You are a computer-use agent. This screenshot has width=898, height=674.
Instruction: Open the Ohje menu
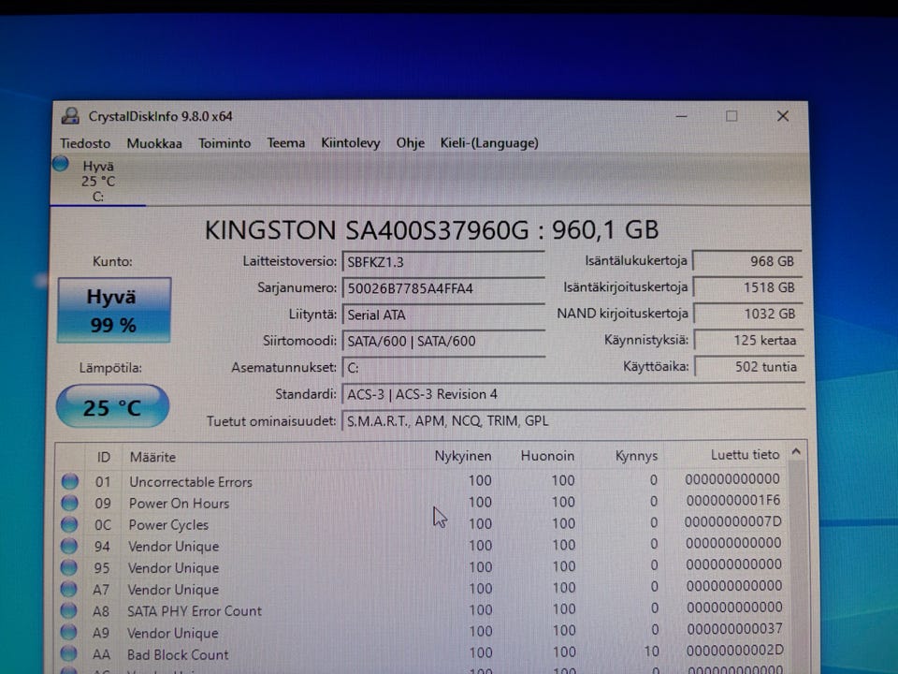click(410, 142)
